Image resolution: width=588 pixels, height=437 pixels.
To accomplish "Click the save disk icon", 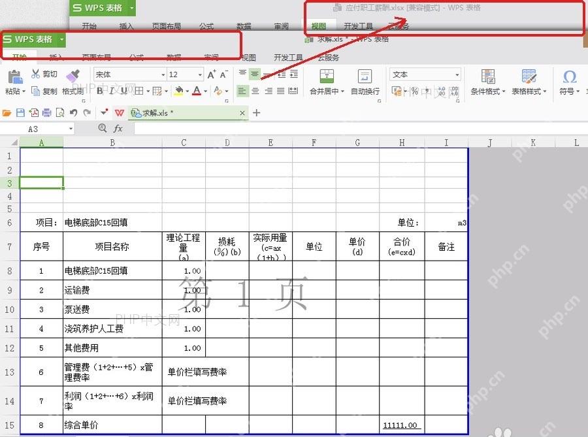I will (x=21, y=113).
